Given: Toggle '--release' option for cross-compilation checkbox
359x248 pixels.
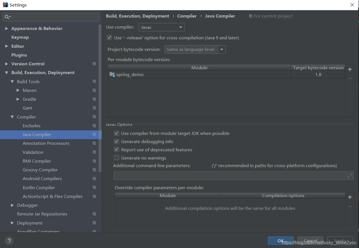Looking at the screenshot, I should click(109, 38).
